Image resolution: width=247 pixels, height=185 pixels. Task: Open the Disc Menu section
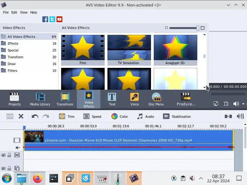coord(156,99)
